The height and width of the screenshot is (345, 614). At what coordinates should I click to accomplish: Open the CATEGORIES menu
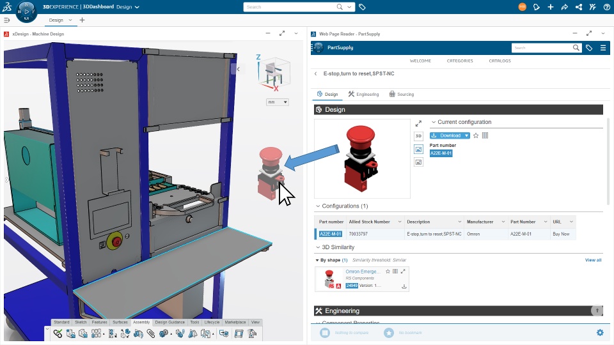point(460,61)
